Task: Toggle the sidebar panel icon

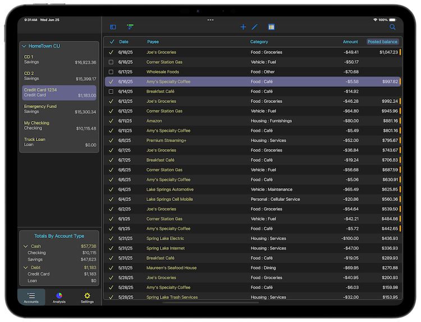Action: [x=113, y=27]
